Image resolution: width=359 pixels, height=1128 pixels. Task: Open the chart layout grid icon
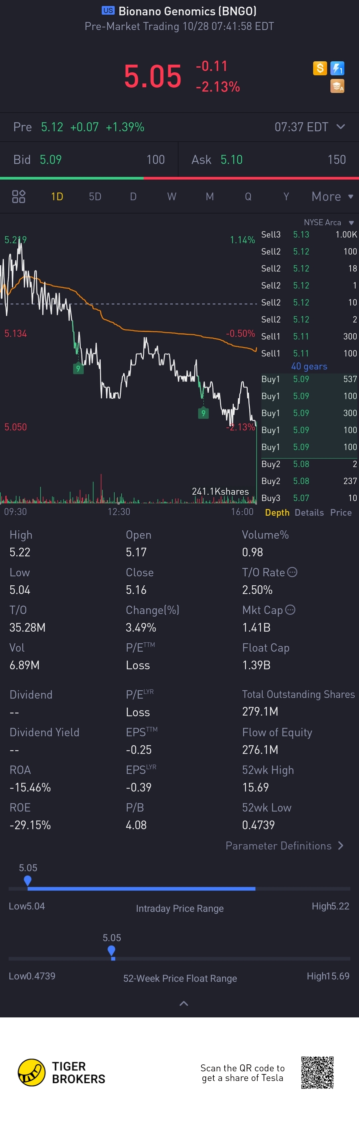tap(18, 197)
